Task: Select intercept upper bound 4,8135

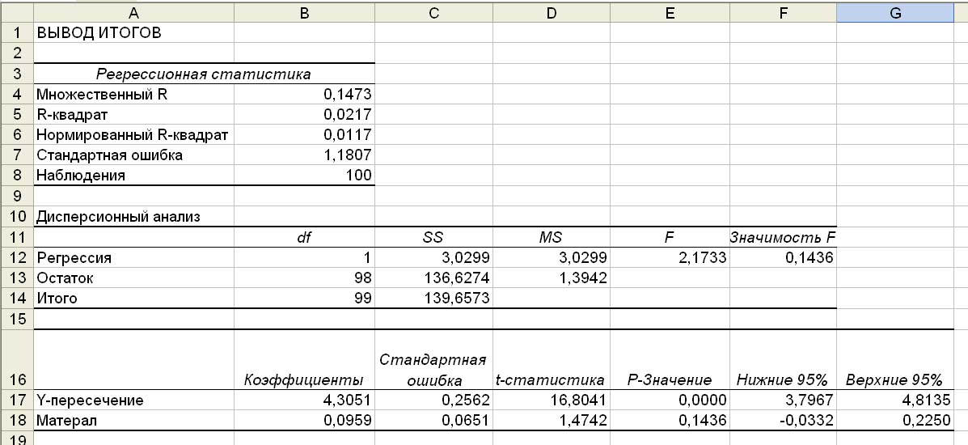Action: 895,400
